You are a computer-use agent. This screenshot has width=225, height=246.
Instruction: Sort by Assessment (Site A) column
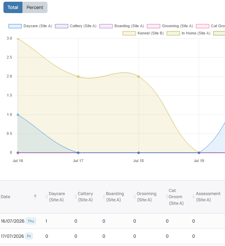[206, 197]
